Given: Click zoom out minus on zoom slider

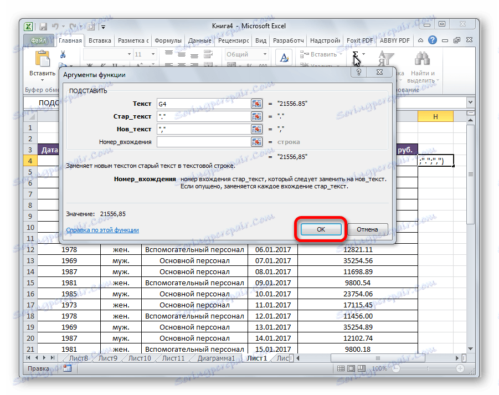Looking at the screenshot, I should [395, 368].
